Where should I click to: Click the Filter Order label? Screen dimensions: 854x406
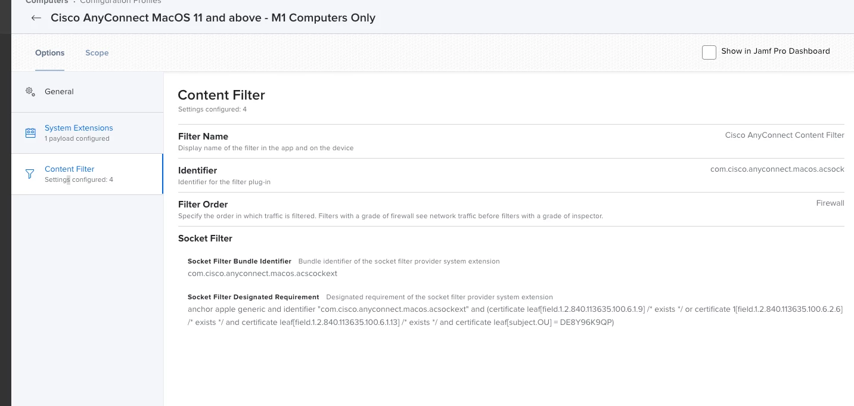[203, 204]
